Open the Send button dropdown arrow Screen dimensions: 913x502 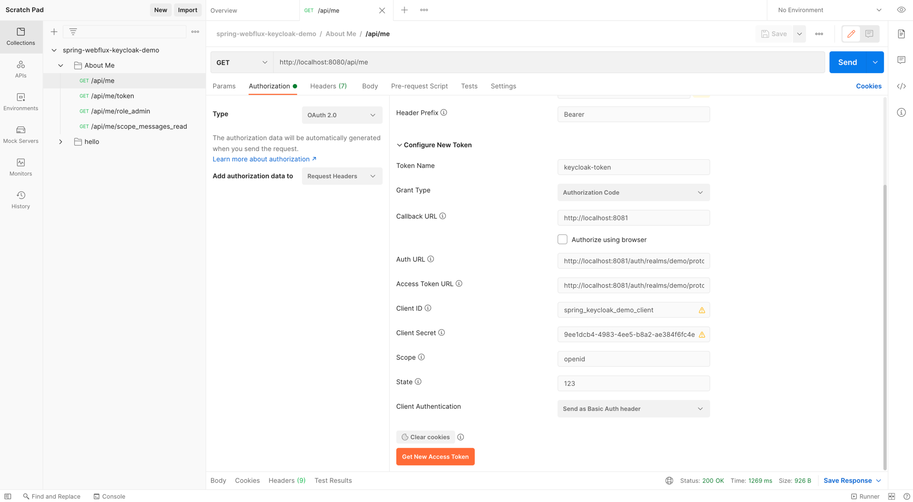click(875, 62)
